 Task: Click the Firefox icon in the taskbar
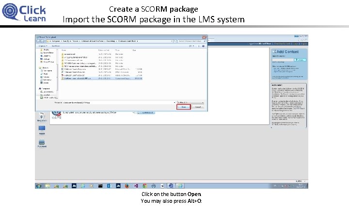(x=127, y=186)
